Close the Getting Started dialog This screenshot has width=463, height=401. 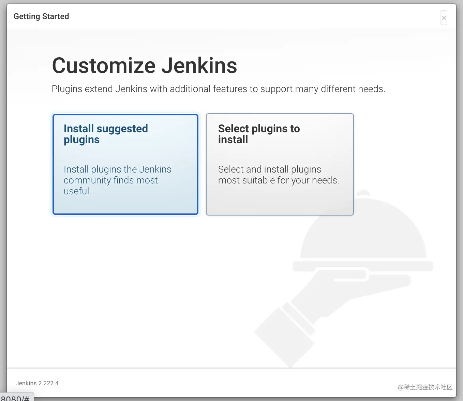click(444, 18)
